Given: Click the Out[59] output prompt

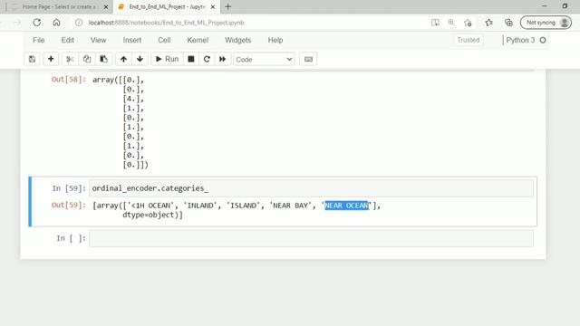Looking at the screenshot, I should point(69,206).
